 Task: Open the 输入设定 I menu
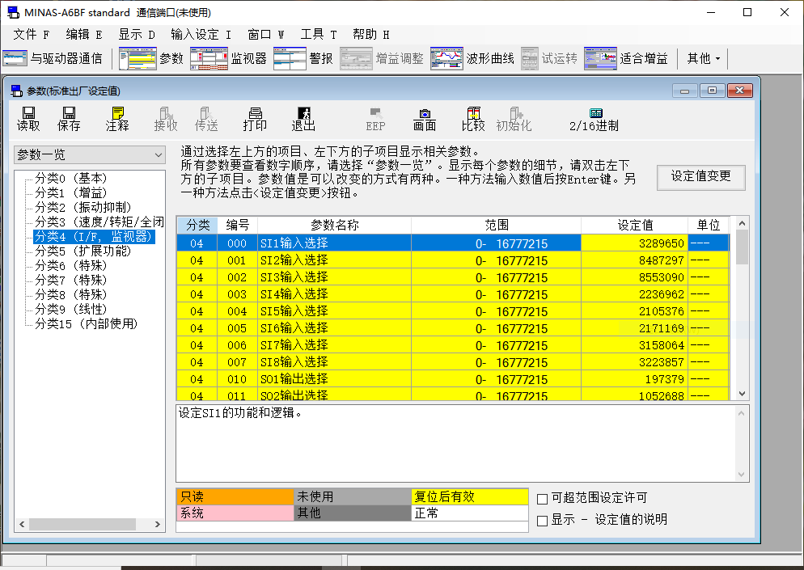[x=201, y=34]
